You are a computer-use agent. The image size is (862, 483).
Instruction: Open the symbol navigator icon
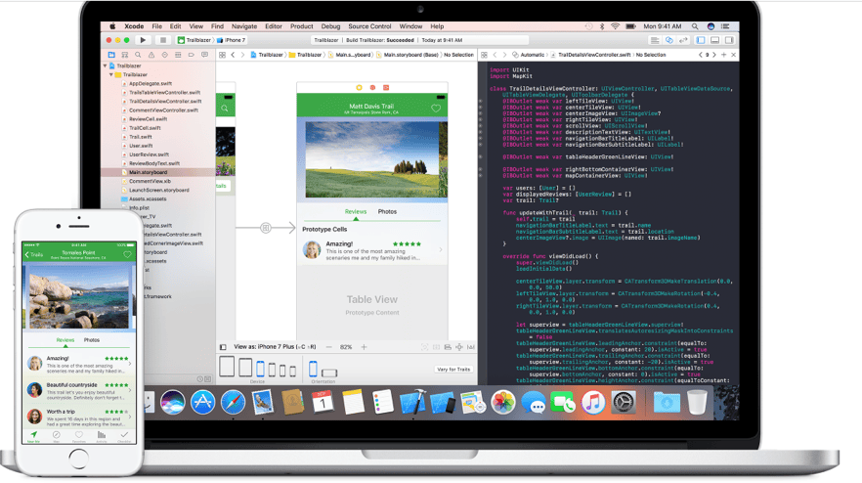(x=125, y=55)
